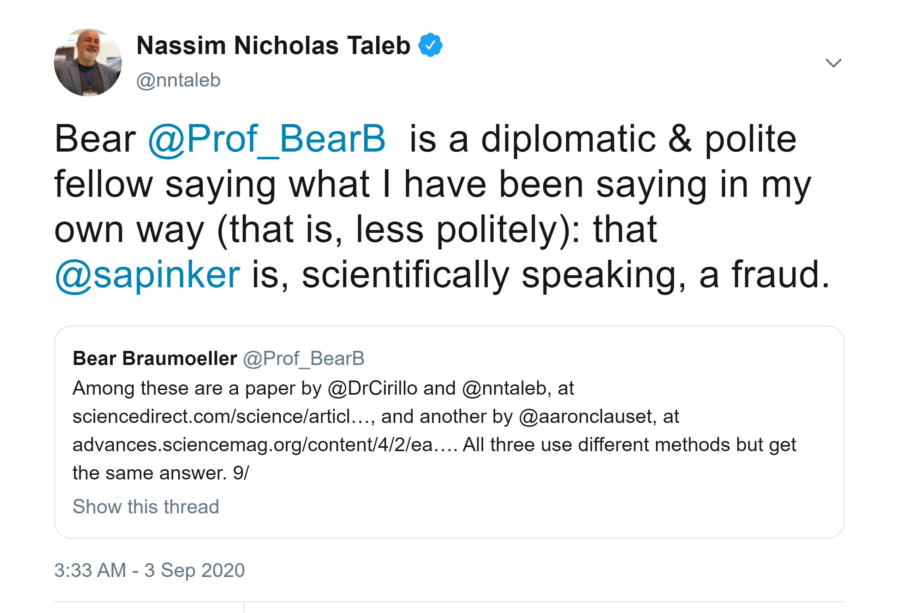Click the blue verified badge icon
Screen dimensions: 900x613
(x=430, y=45)
